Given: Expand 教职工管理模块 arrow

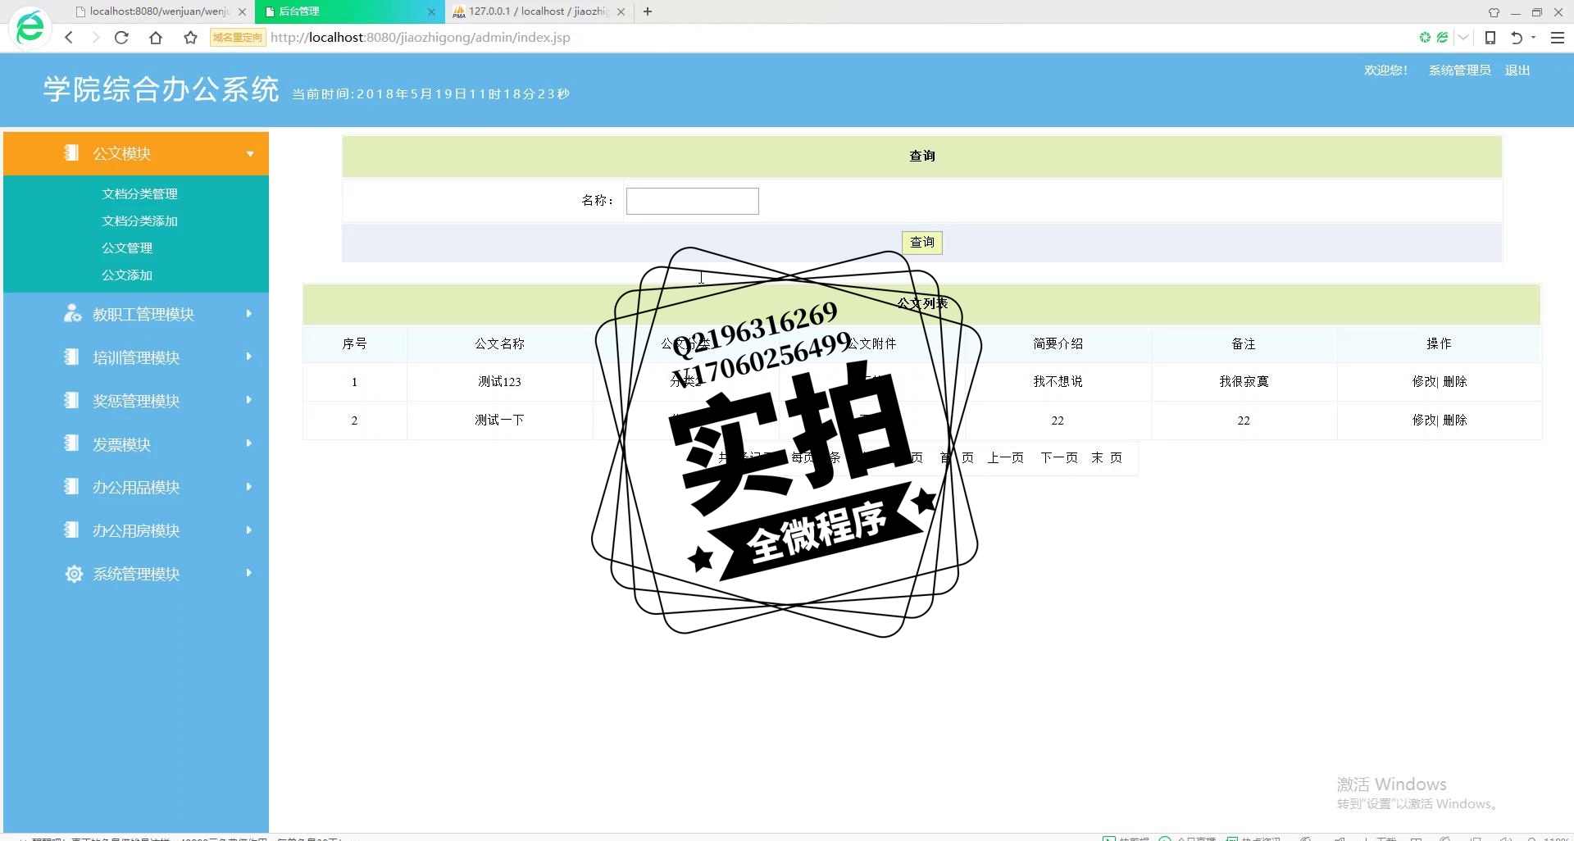Looking at the screenshot, I should pyautogui.click(x=249, y=313).
